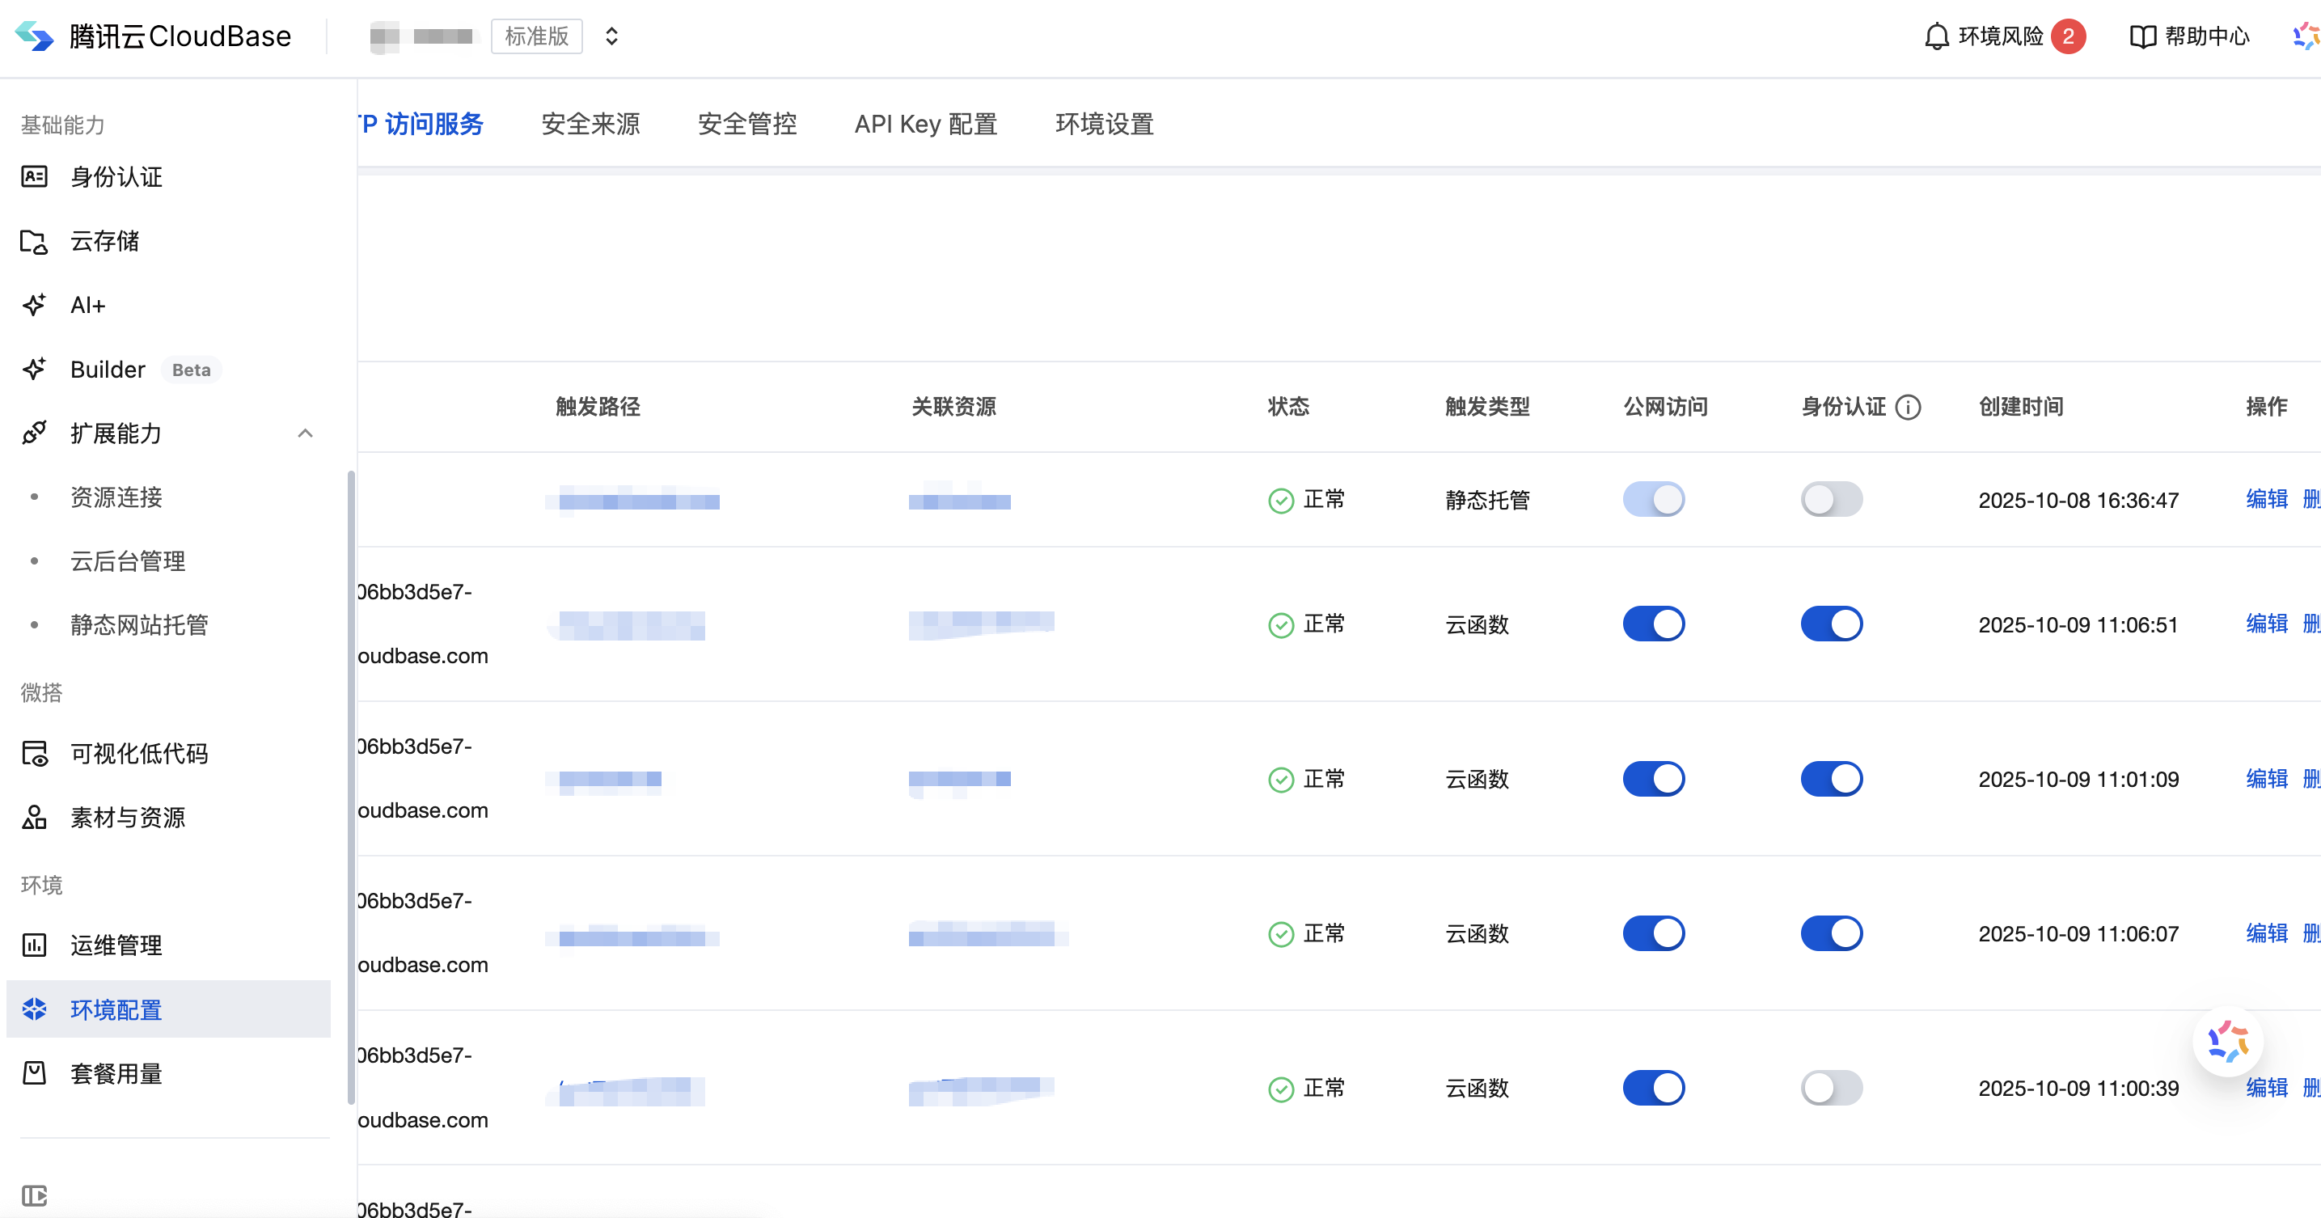
Task: Collapse the 扩展能力 menu chevron
Action: (x=306, y=433)
